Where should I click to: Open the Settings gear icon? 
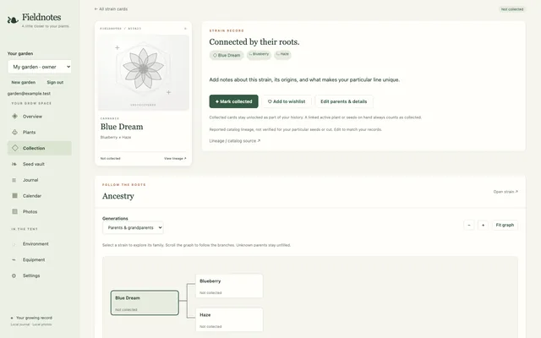[14, 275]
